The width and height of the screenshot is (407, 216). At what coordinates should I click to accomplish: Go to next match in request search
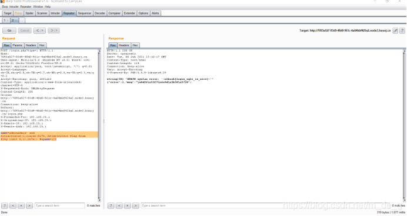coord(29,205)
